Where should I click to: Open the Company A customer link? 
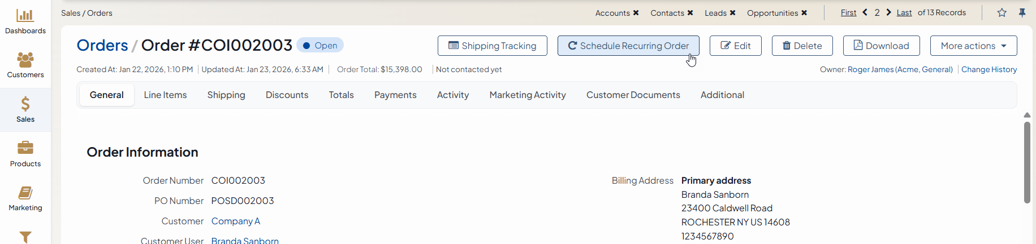235,221
